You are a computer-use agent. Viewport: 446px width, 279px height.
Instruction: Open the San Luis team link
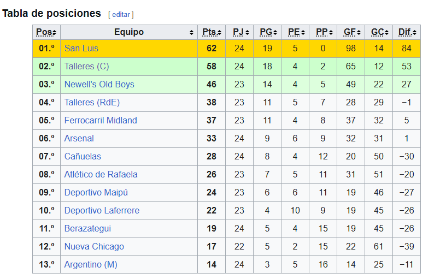click(81, 48)
